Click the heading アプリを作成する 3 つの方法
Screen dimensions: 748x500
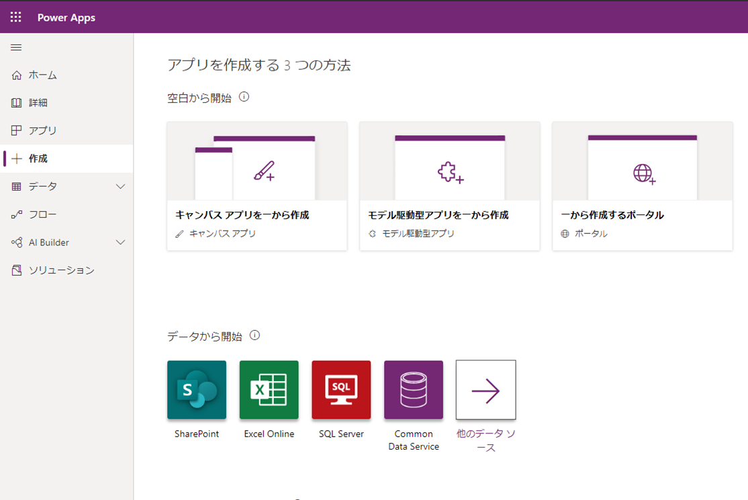point(259,65)
